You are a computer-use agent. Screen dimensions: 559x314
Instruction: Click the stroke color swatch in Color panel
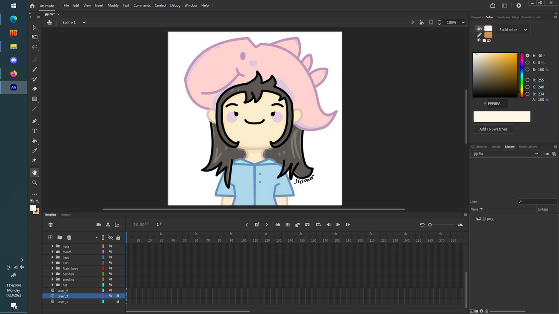coord(488,34)
